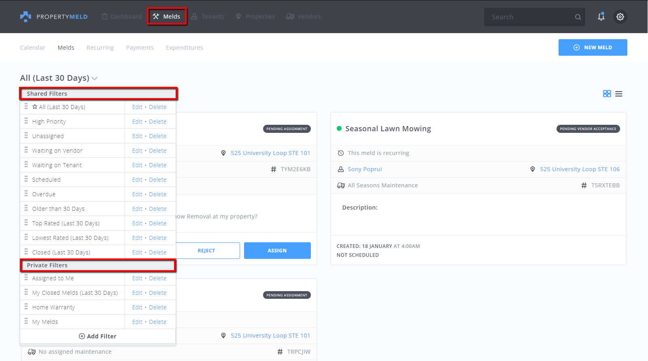Edit the Waiting on Tenant filter

tap(137, 165)
